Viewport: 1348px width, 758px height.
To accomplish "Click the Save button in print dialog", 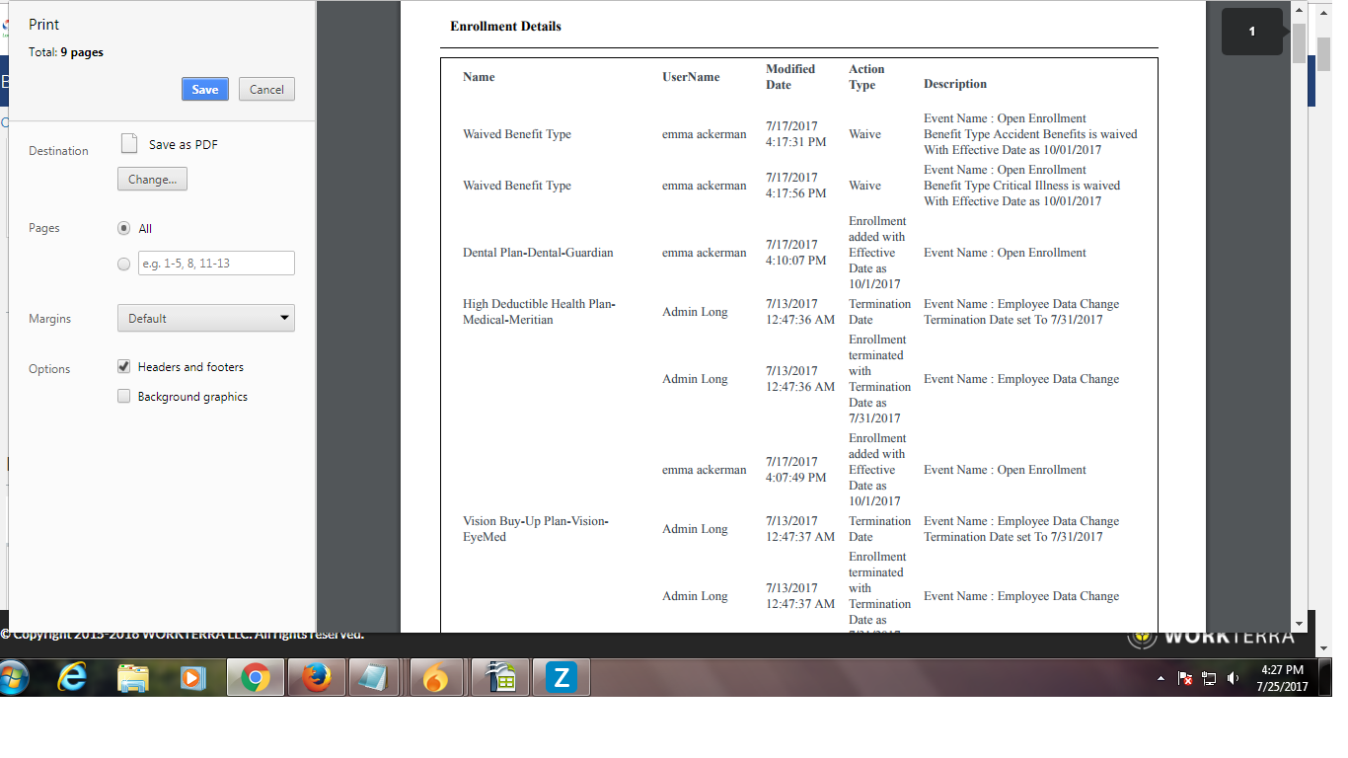I will coord(205,89).
